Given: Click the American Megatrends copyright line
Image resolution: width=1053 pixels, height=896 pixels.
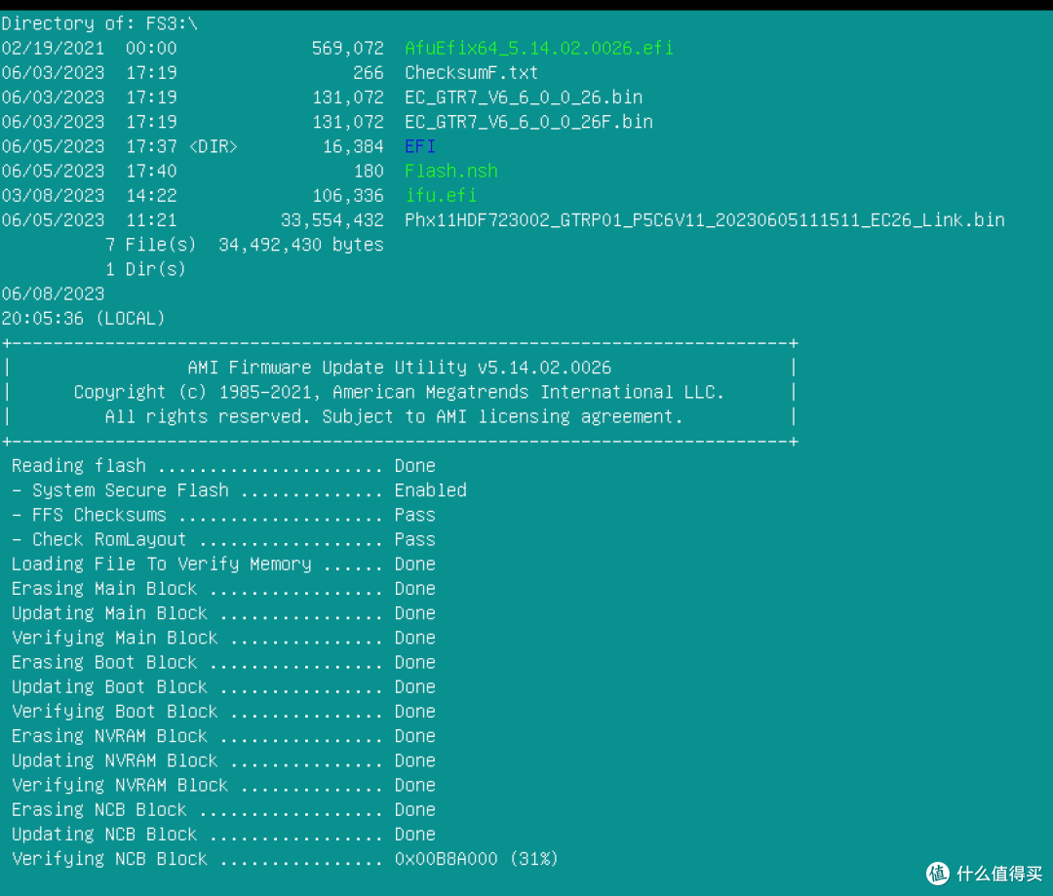Looking at the screenshot, I should coord(399,392).
